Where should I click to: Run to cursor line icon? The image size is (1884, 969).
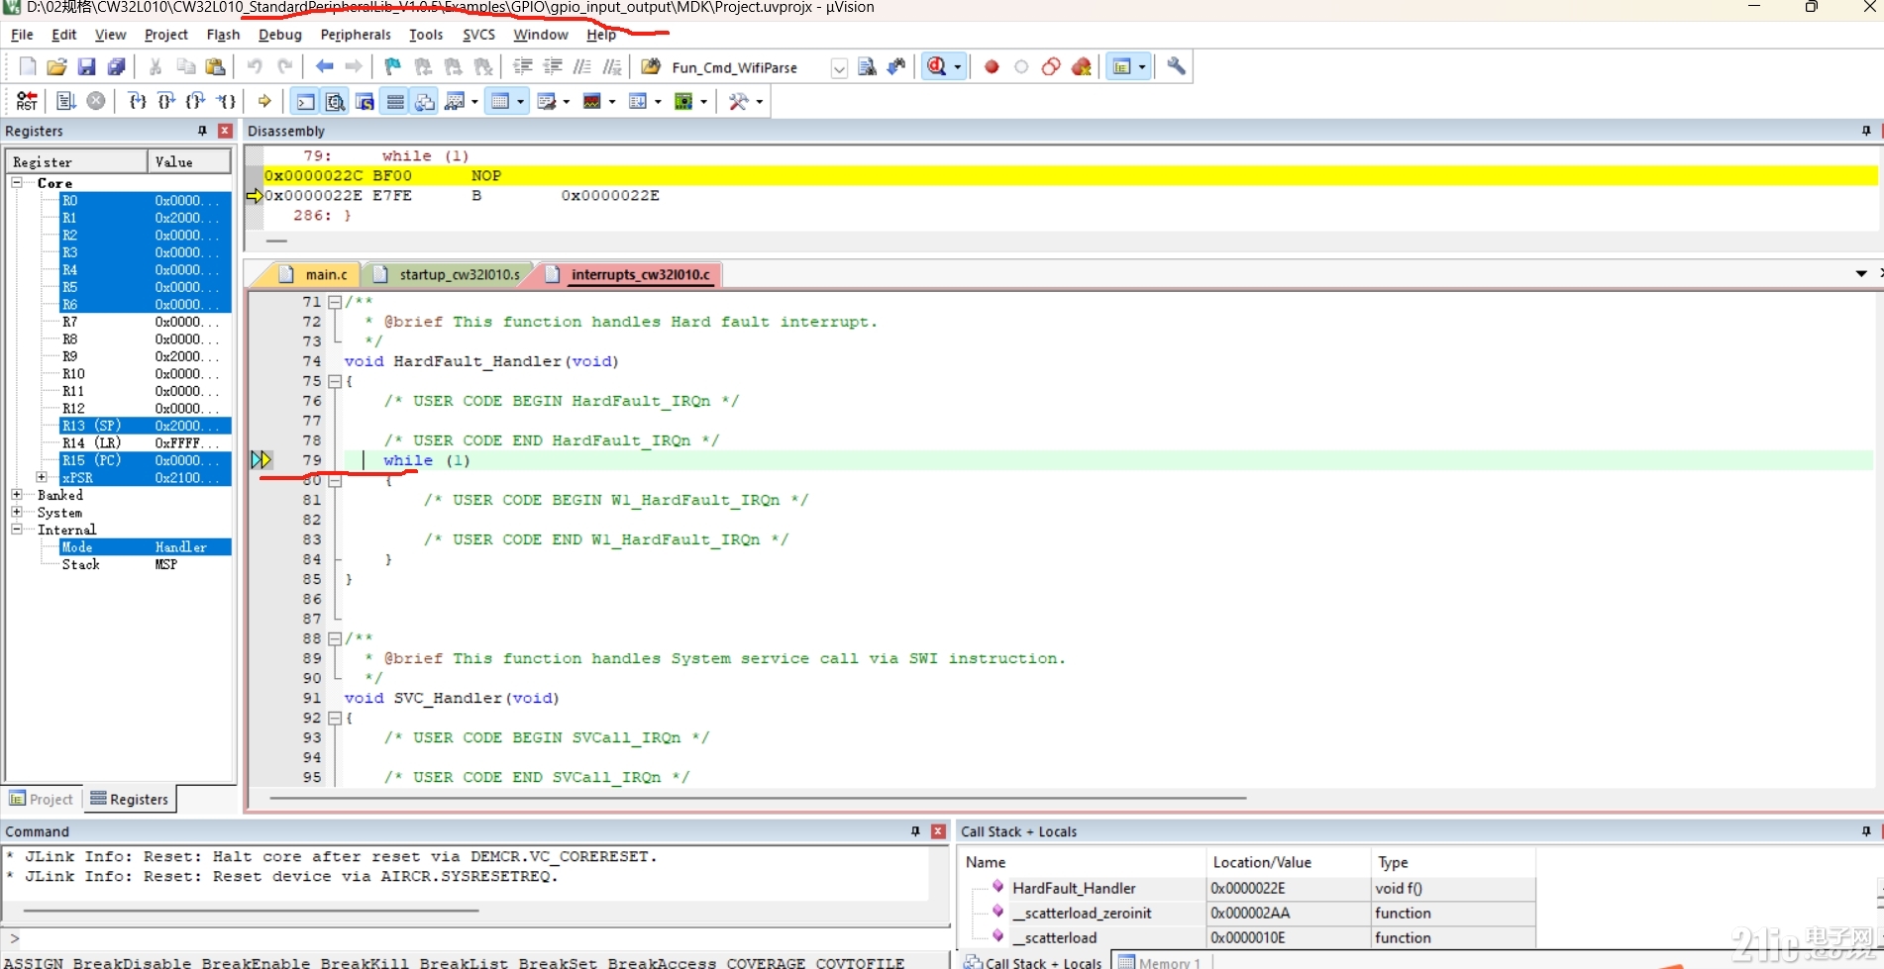[x=227, y=101]
